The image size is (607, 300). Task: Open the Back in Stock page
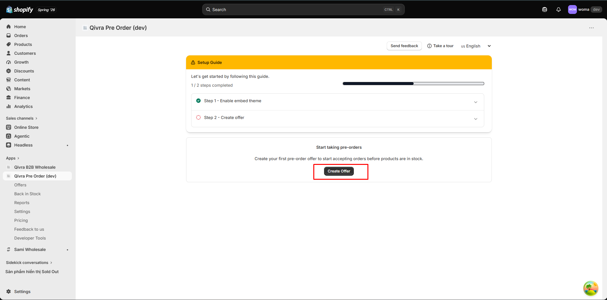(28, 194)
